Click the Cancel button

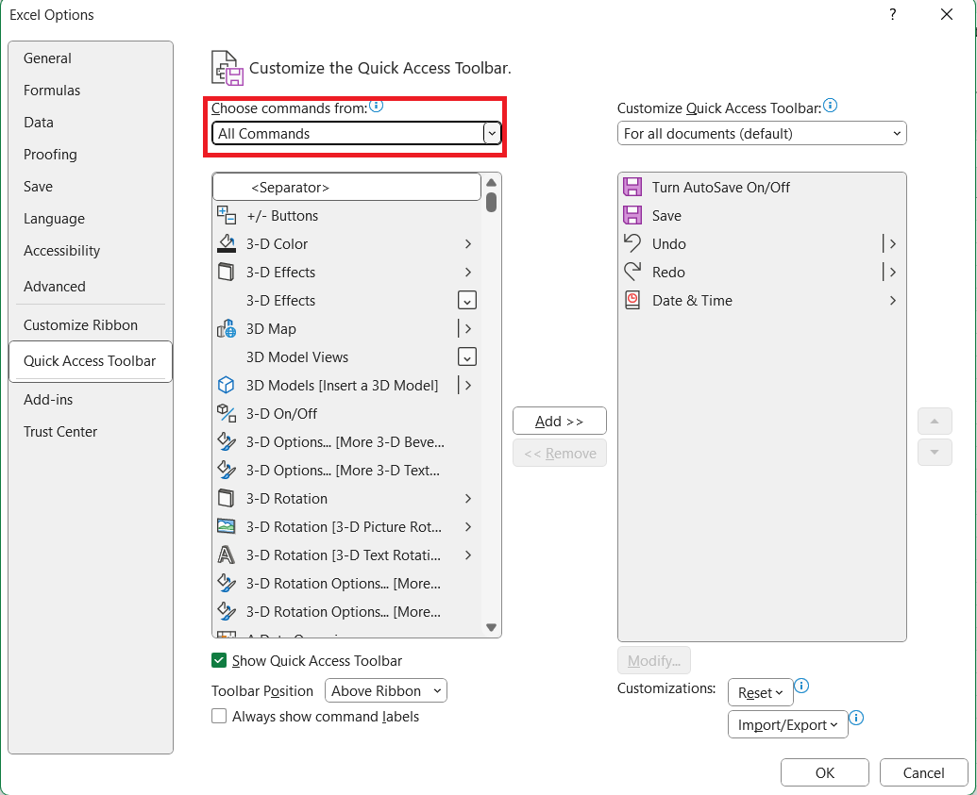pyautogui.click(x=923, y=772)
